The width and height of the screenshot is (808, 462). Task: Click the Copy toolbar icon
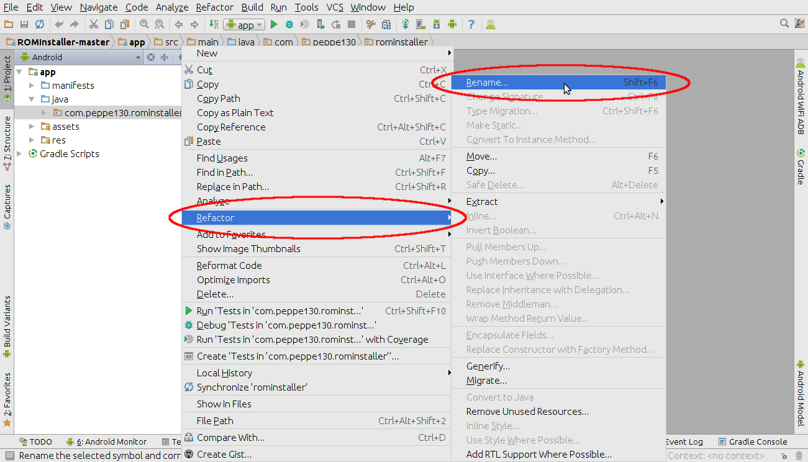[x=109, y=24]
